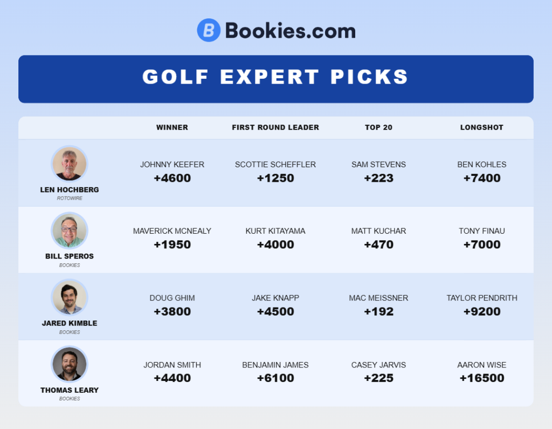
Task: Click Aaron Wise +16500 longshot odds
Action: (481, 378)
